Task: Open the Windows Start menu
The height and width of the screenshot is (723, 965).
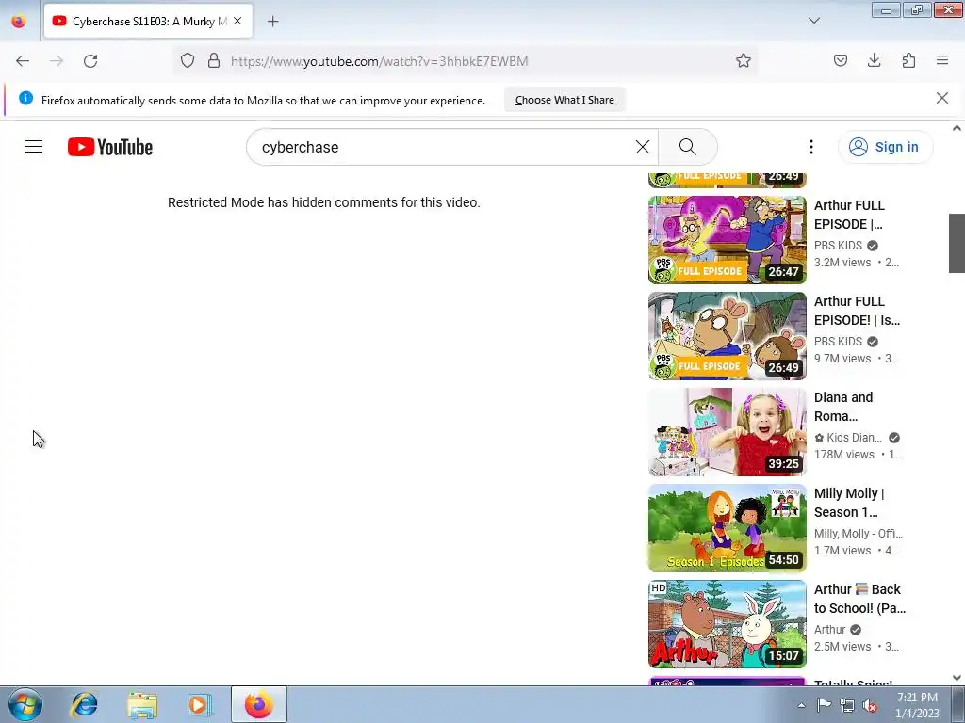Action: coord(25,704)
